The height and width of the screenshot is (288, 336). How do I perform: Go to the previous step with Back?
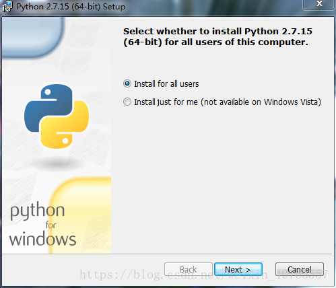click(x=189, y=269)
